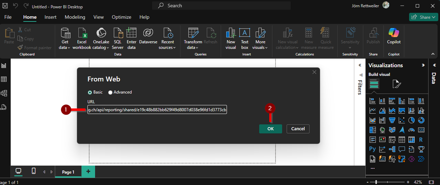This screenshot has width=440, height=185.
Task: Select Build visual tab icon
Action: point(374,84)
